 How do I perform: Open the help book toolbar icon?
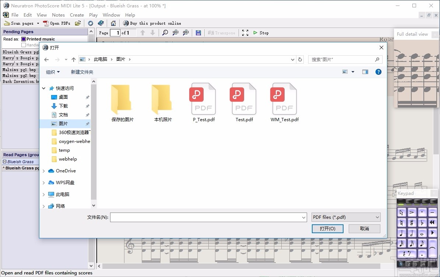tap(101, 23)
